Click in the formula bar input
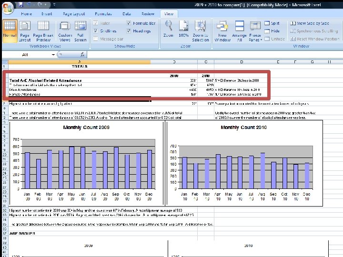The height and width of the screenshot is (257, 343). 214,55
